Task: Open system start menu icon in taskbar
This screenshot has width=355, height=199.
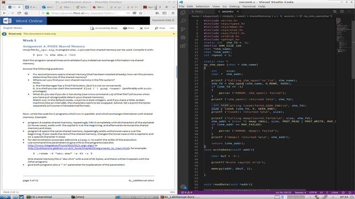Action: tap(5, 197)
